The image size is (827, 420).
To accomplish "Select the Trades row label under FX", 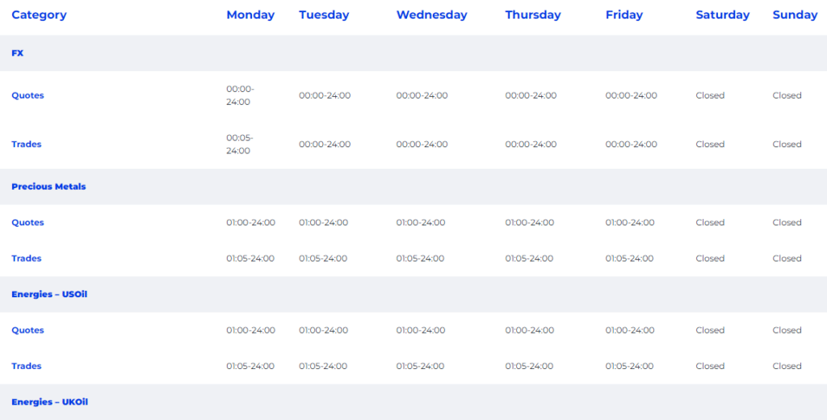I will (x=27, y=145).
